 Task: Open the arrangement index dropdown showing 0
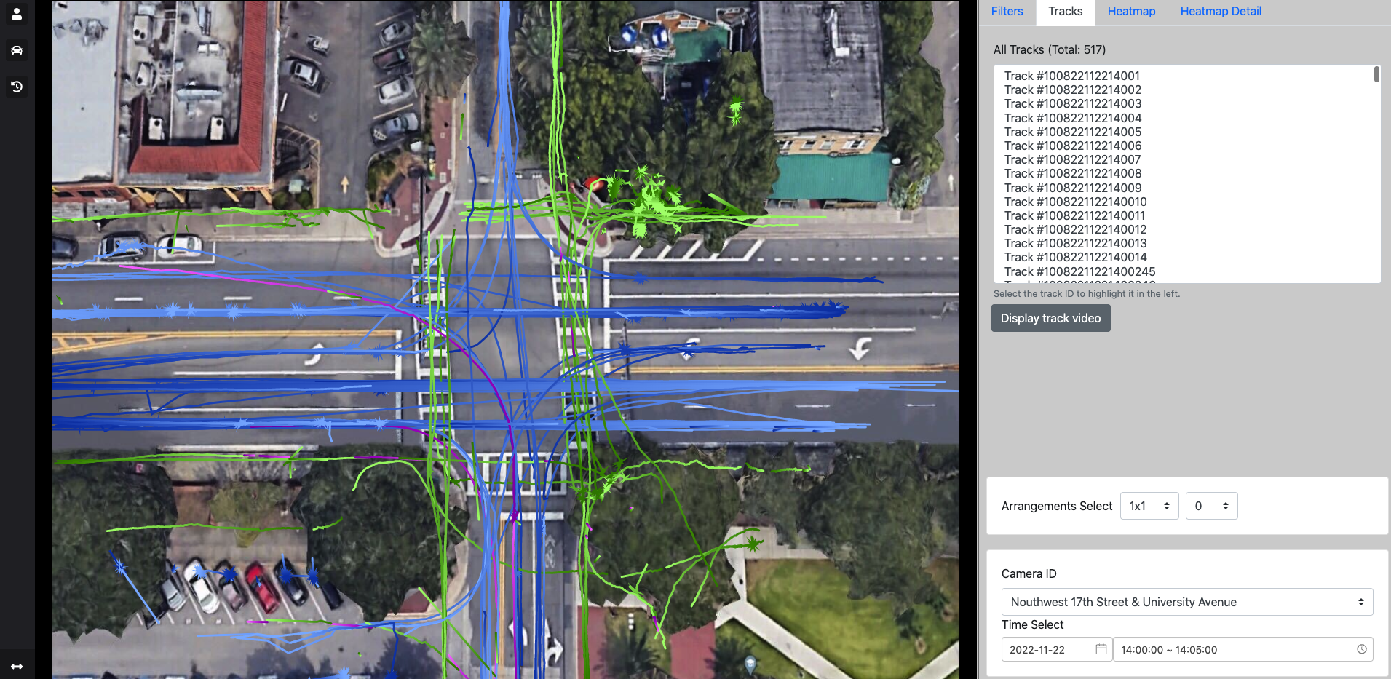point(1211,506)
